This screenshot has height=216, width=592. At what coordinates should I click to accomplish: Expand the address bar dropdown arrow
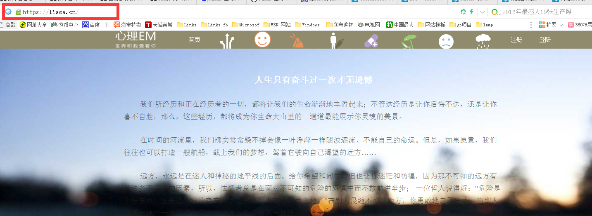coord(482,12)
